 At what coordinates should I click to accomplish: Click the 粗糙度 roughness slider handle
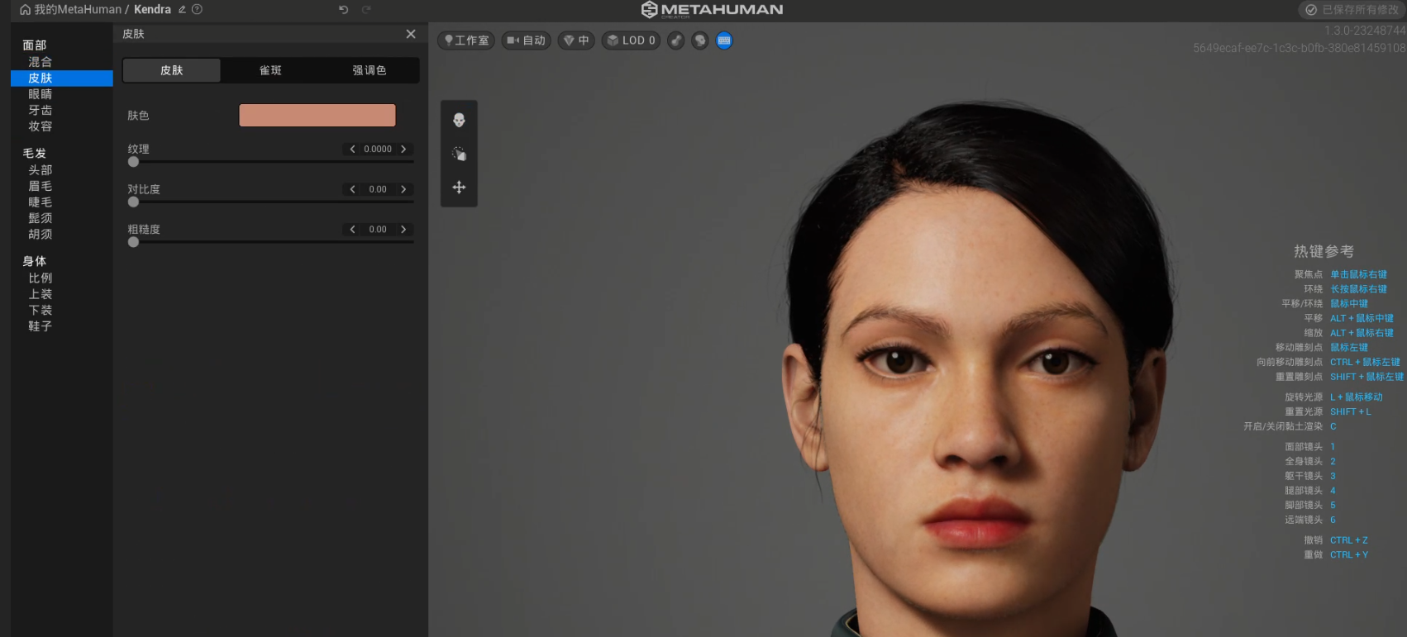(x=133, y=242)
